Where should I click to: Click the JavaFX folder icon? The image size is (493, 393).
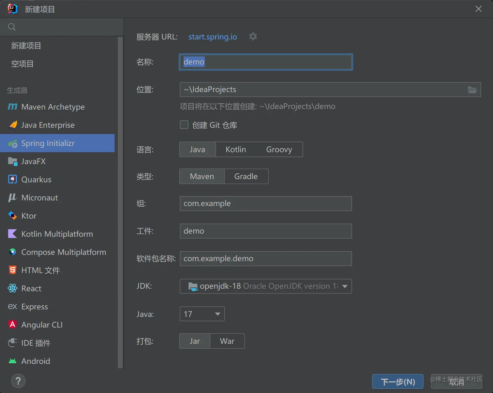pyautogui.click(x=13, y=162)
